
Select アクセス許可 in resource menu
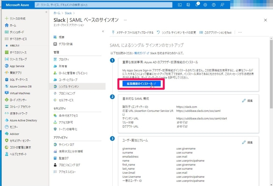click(x=63, y=122)
